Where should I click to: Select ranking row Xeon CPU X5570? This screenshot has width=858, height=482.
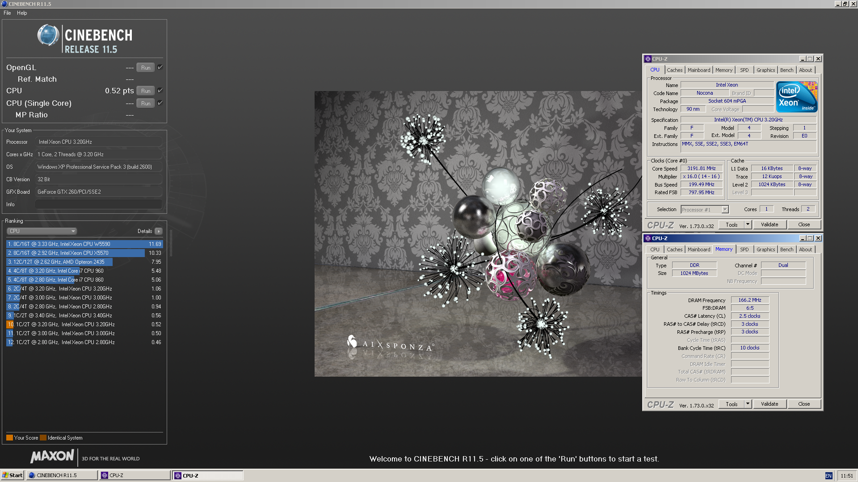pos(84,253)
